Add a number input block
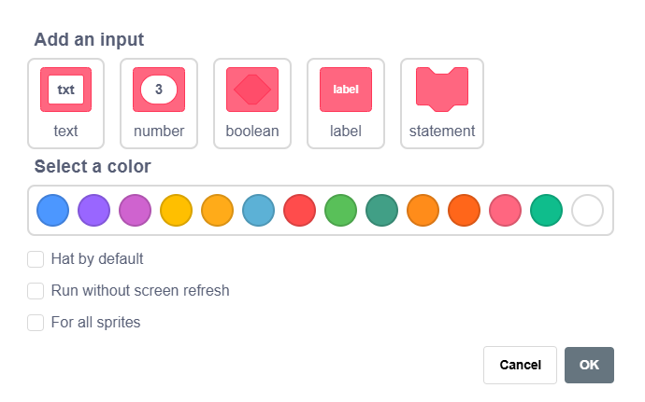 tap(159, 104)
